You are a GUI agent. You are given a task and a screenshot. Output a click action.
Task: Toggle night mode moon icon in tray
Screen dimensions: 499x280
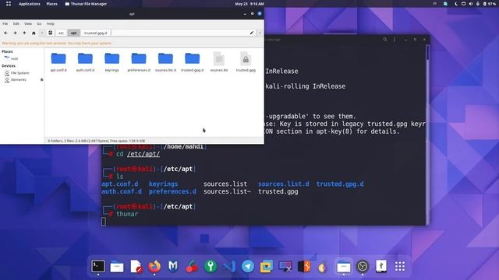456,4
